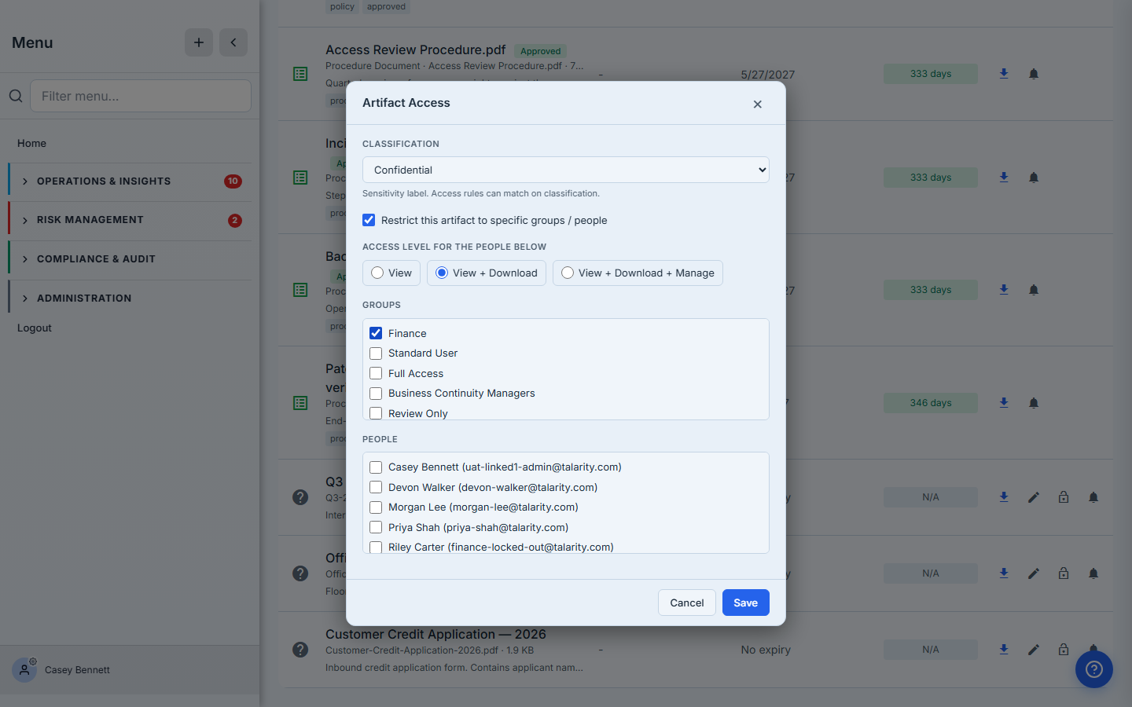Viewport: 1132px width, 707px height.
Task: Click bell icon in 346 days row
Action: tap(1034, 403)
